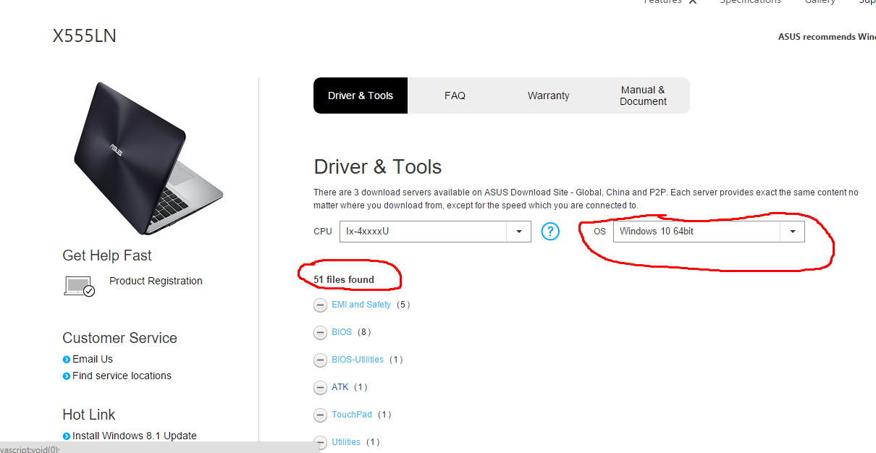Viewport: 876px width, 453px height.
Task: Click the Install Windows 8.1 Update arrow bullet
Action: pyautogui.click(x=67, y=436)
